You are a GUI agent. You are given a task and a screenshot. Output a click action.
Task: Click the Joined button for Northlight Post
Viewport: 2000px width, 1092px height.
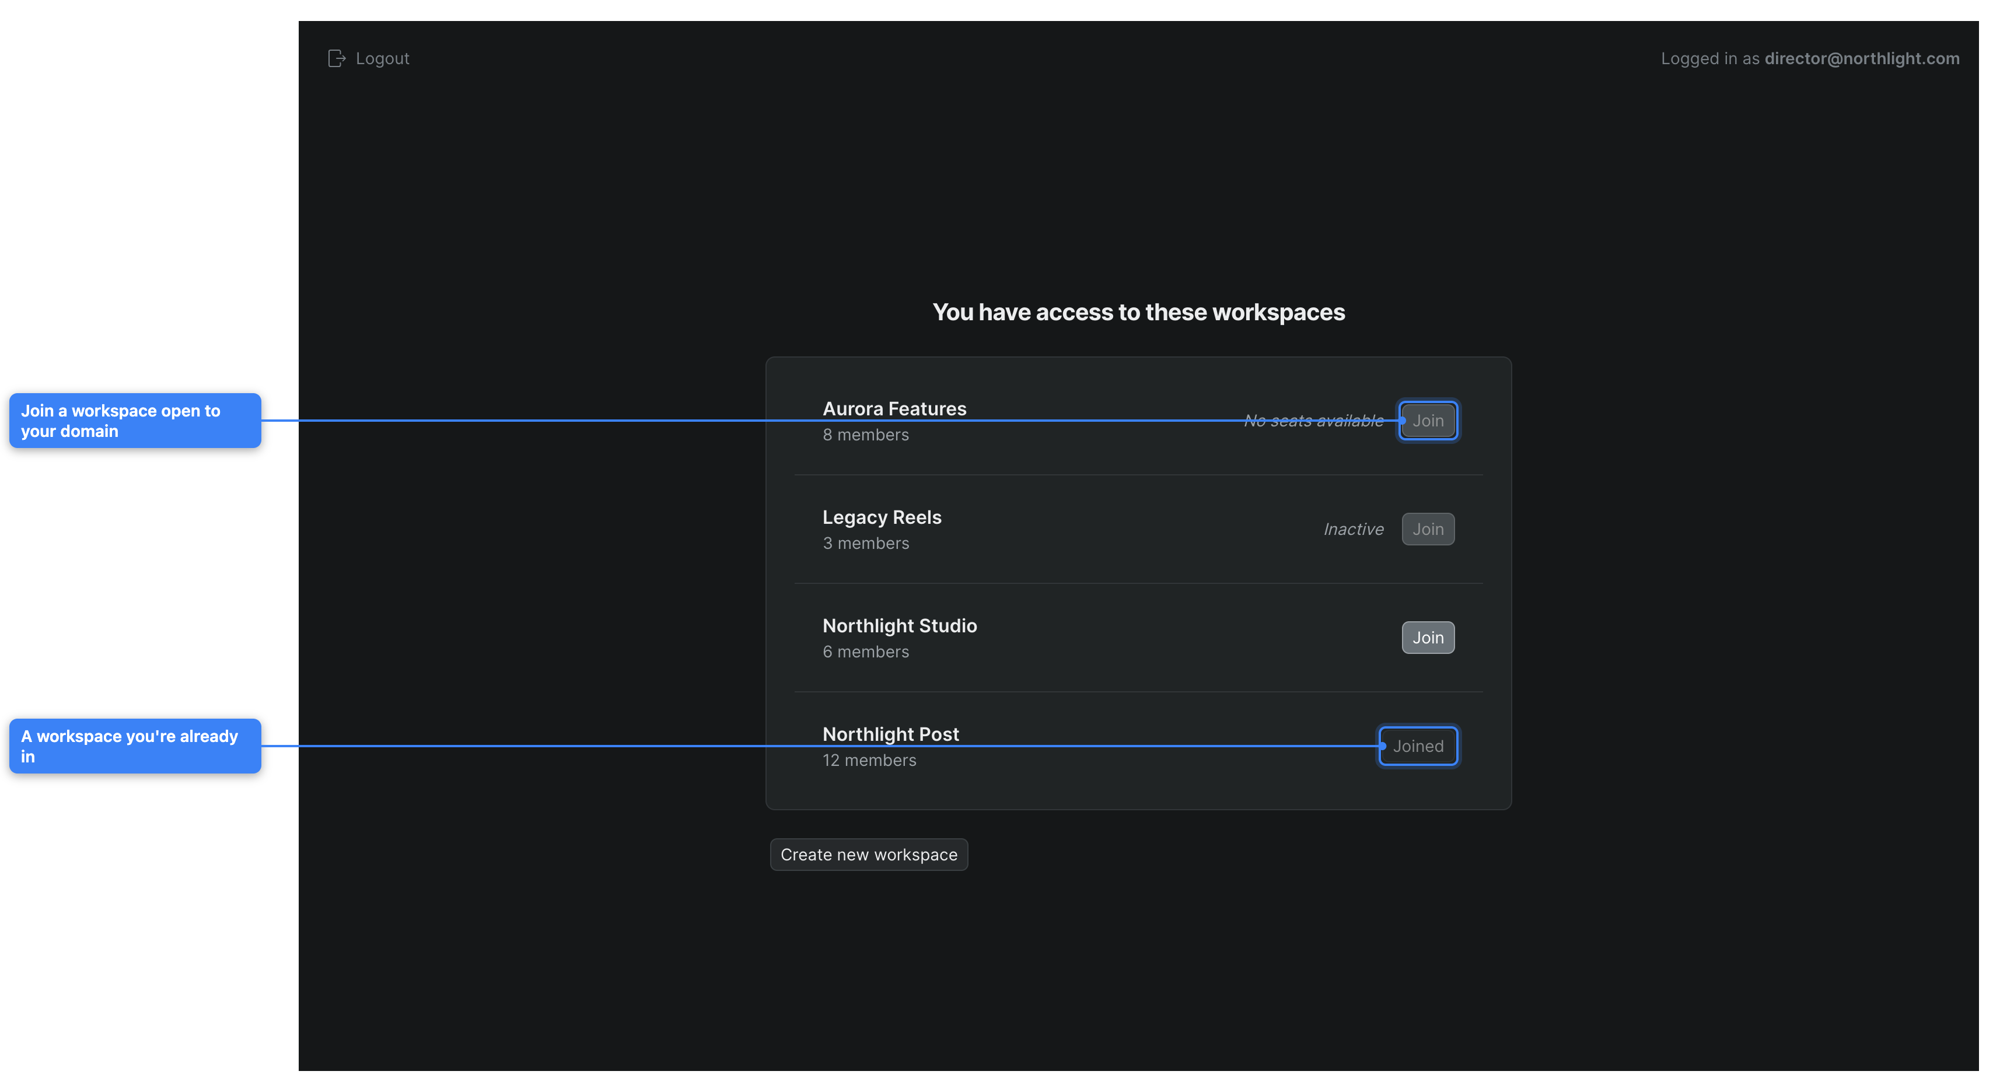pos(1418,746)
